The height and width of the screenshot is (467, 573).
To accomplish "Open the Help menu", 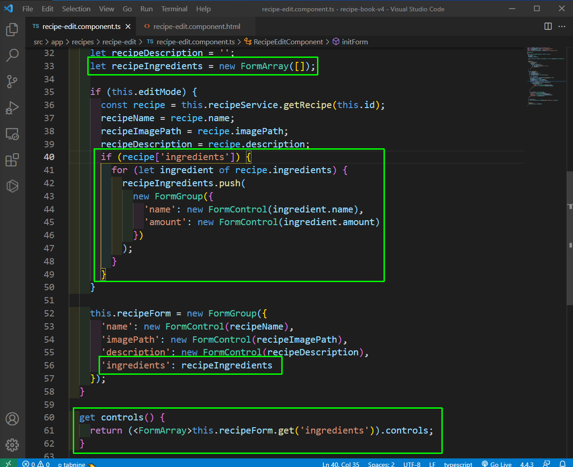I will 204,9.
